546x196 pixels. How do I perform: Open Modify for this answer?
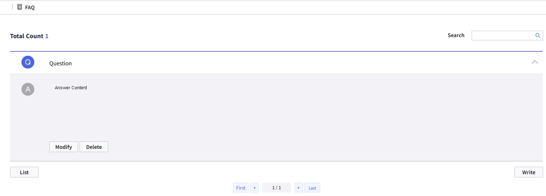click(64, 147)
